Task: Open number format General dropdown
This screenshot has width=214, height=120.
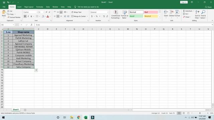Action: coord(108,12)
